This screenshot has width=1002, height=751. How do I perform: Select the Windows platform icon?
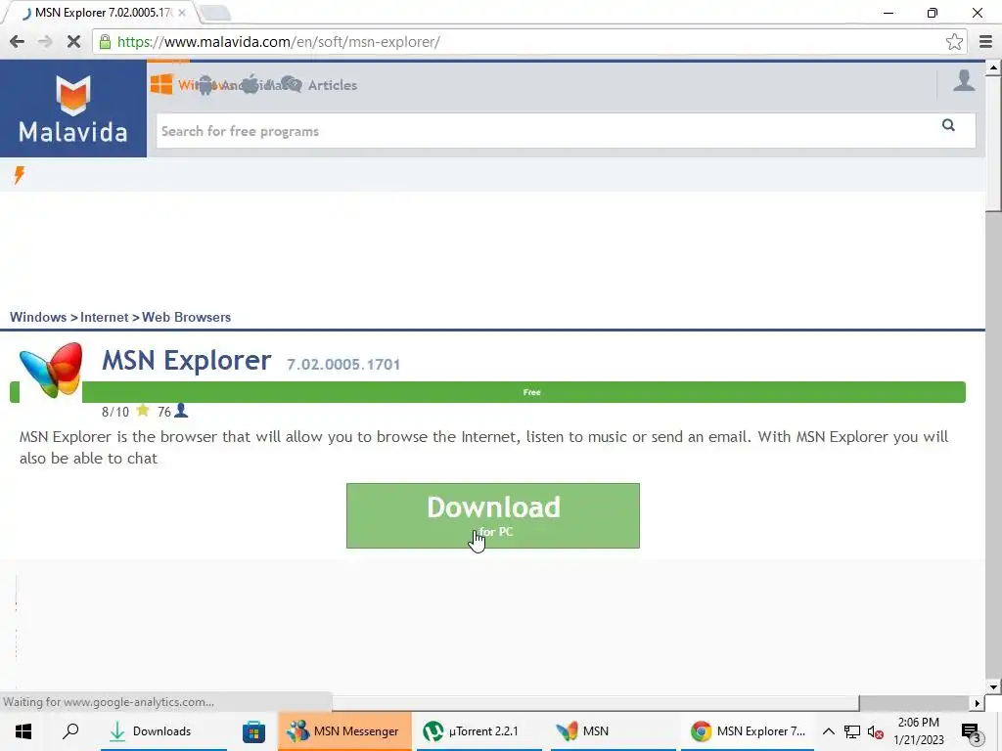coord(161,84)
